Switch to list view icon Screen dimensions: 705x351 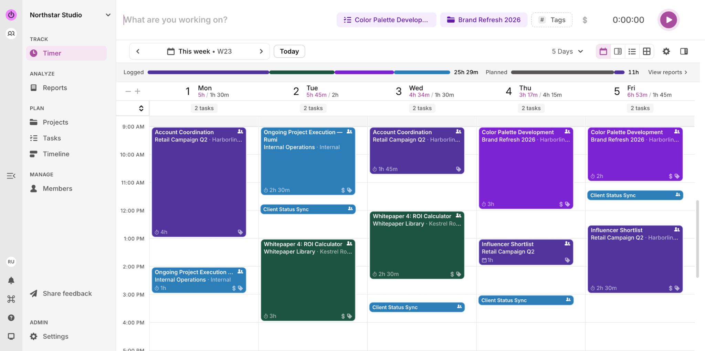(632, 51)
